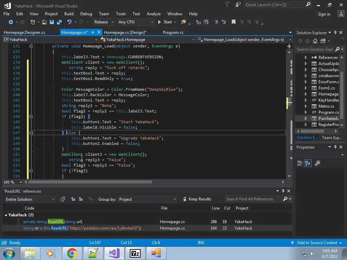The image size is (347, 260).
Task: Expand the Form1.cs node
Action: pyautogui.click(x=306, y=88)
